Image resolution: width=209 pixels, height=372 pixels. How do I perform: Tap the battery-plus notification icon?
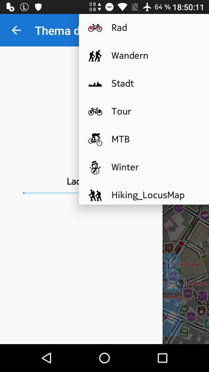10,7
